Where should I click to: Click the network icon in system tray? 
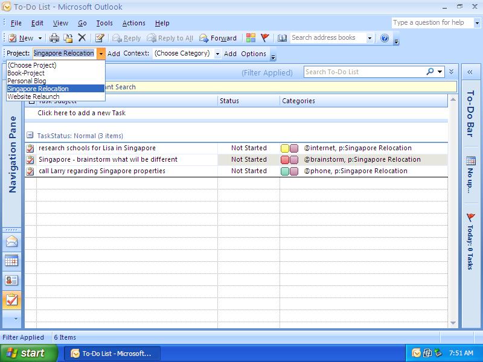coord(427,353)
